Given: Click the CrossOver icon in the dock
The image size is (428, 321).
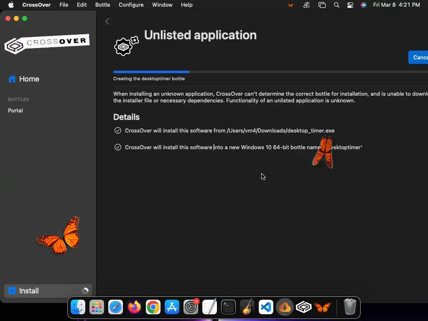Looking at the screenshot, I should tap(303, 307).
